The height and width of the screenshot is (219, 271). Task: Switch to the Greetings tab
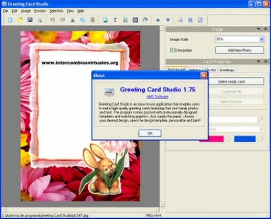tap(227, 70)
